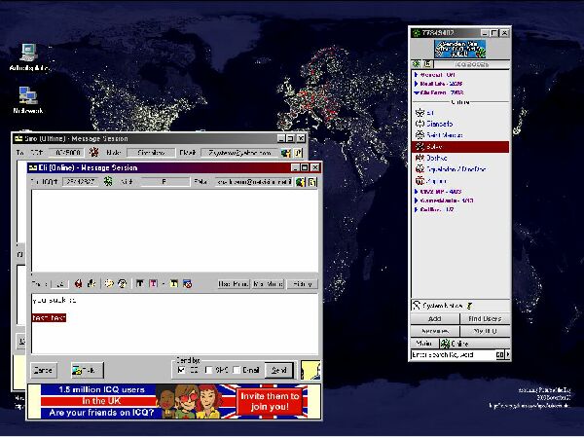Click the email field in Sino session header
This screenshot has width=584, height=438.
(239, 153)
